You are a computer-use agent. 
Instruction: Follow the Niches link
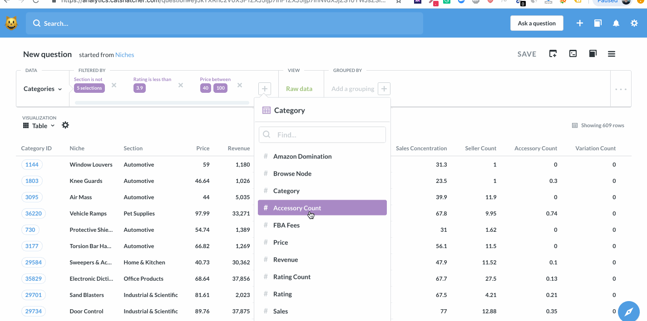[x=124, y=55]
